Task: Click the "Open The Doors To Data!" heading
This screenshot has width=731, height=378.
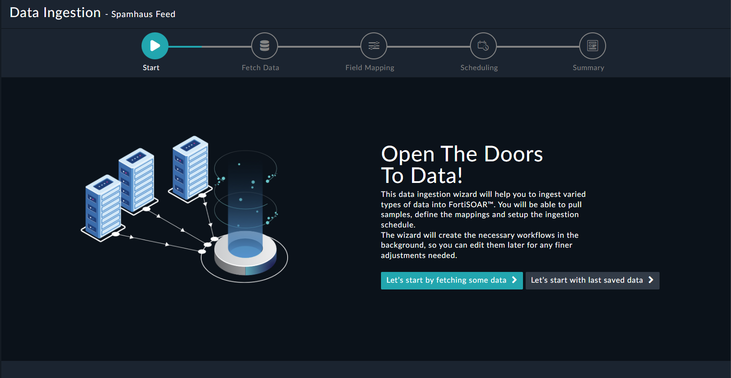Action: [462, 165]
